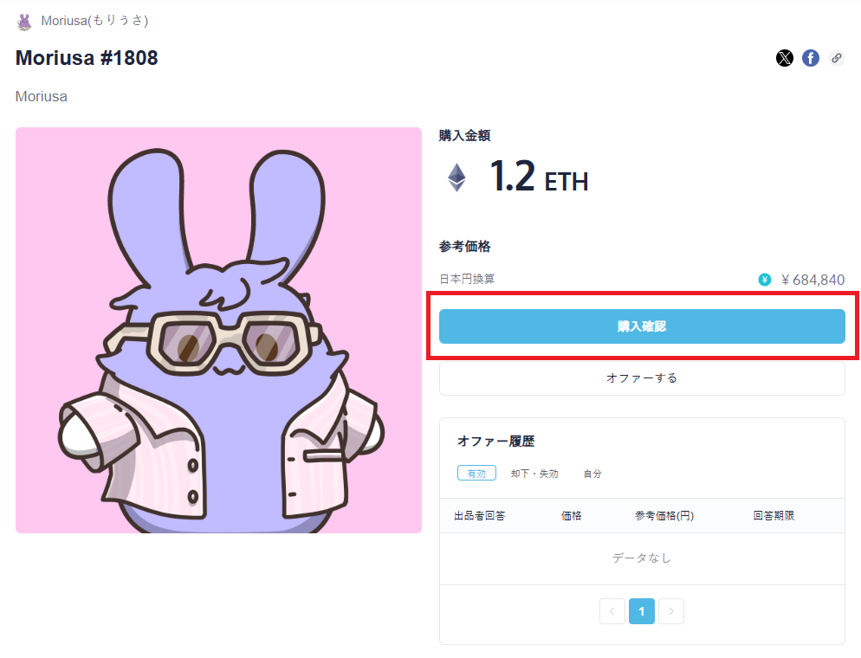Image resolution: width=861 pixels, height=658 pixels.
Task: Copy link icon in the top right
Action: 836,58
